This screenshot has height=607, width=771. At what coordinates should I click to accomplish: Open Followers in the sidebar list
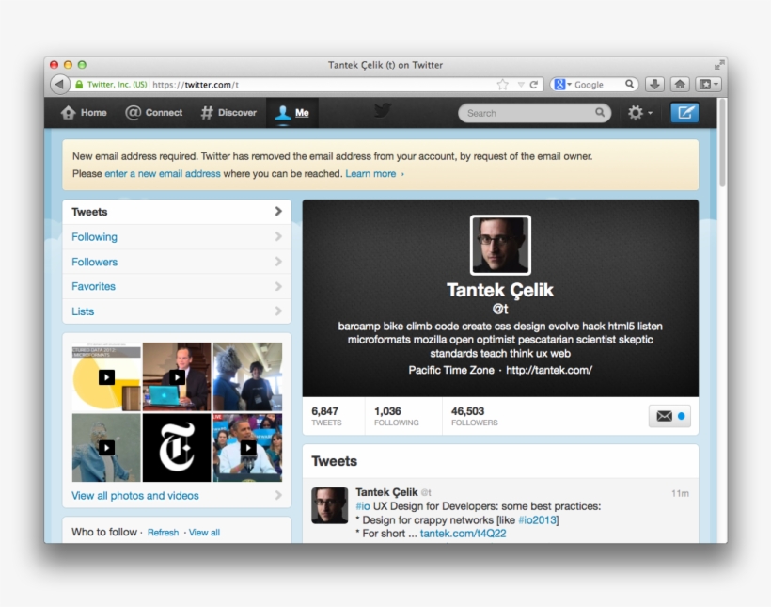(x=177, y=262)
